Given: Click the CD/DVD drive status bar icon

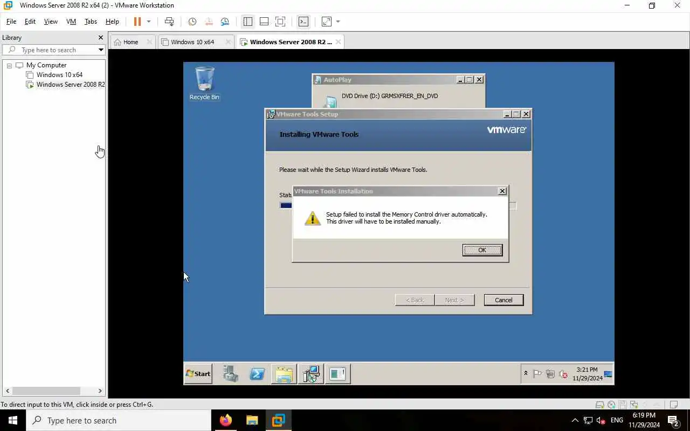Looking at the screenshot, I should 611,405.
